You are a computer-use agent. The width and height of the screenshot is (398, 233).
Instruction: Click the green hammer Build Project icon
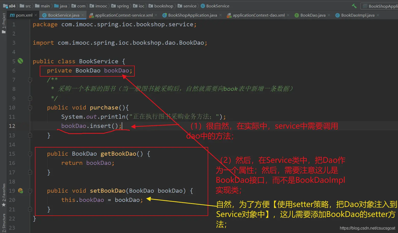pyautogui.click(x=354, y=6)
